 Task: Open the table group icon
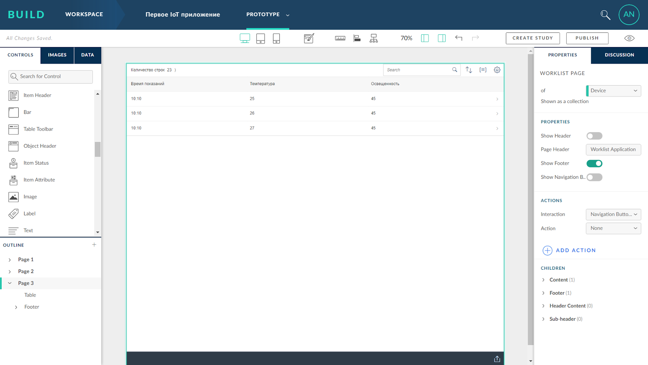(x=483, y=70)
